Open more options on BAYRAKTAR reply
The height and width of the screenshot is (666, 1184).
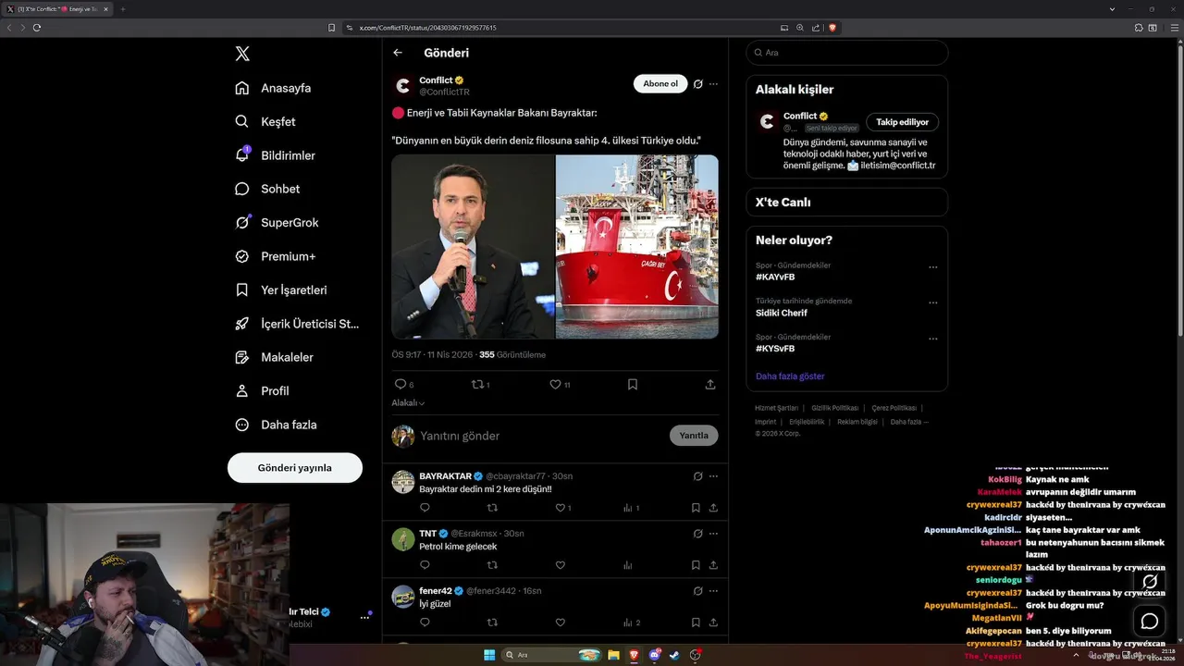tap(713, 476)
